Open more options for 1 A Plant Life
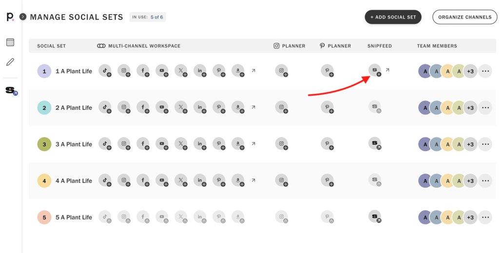Viewport: 503px width, 253px height. (485, 71)
